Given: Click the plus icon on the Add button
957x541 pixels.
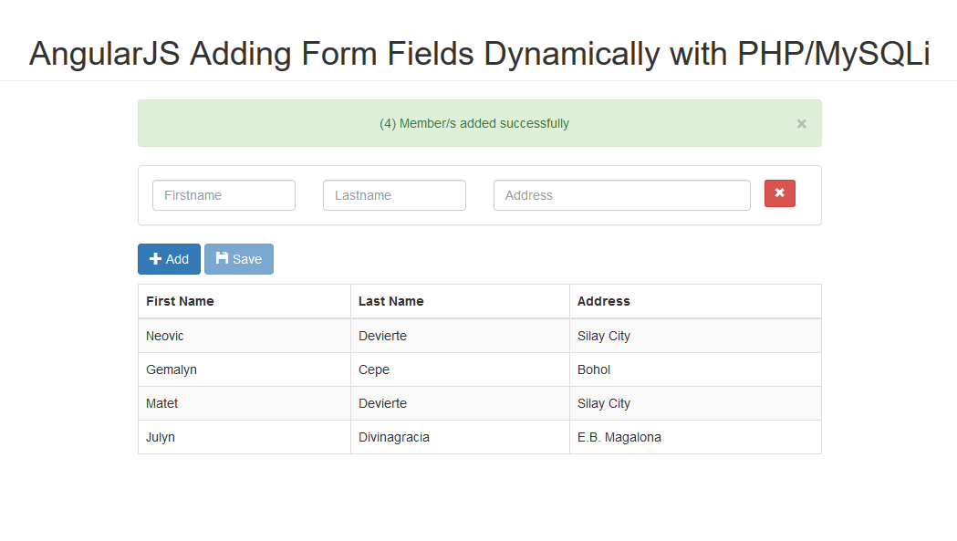Looking at the screenshot, I should (x=155, y=259).
